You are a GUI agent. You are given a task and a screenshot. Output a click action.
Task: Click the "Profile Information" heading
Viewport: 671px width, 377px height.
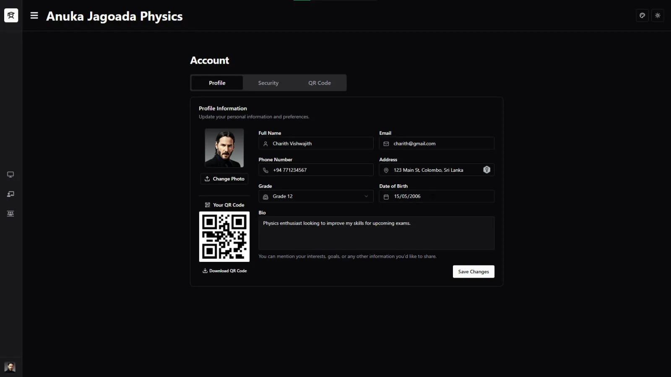tap(223, 108)
